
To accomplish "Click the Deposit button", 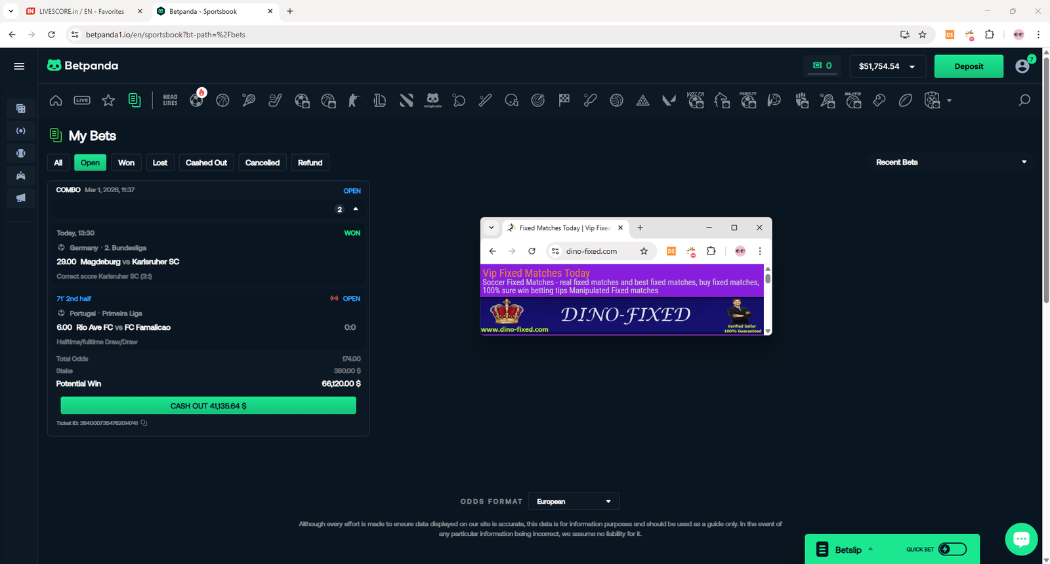I will (968, 66).
